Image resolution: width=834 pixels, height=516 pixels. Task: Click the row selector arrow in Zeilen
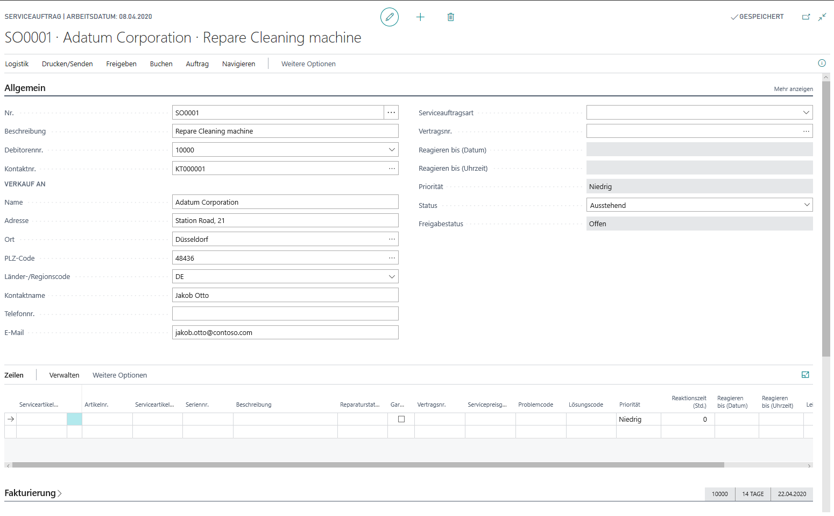click(10, 419)
